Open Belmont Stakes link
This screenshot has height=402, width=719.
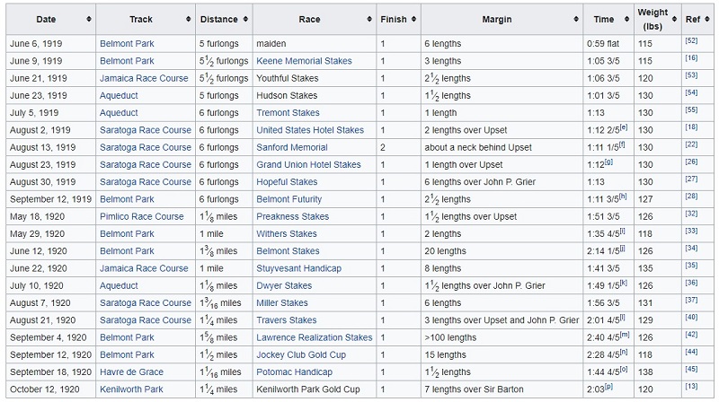pyautogui.click(x=288, y=251)
